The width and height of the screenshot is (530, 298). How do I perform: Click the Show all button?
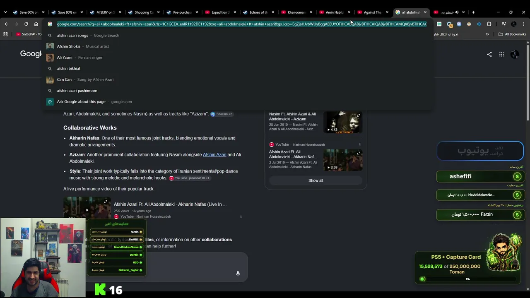coord(316,180)
